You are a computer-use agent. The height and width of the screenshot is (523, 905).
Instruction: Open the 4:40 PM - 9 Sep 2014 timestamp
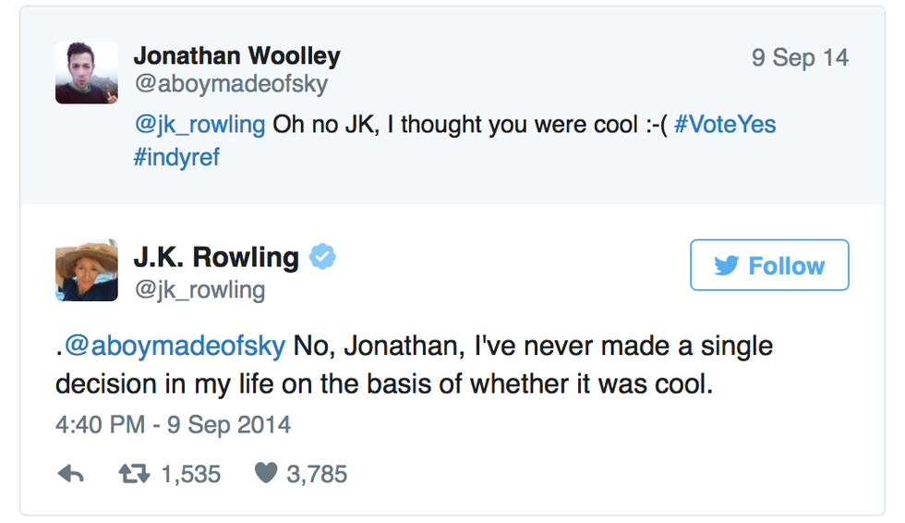click(173, 425)
